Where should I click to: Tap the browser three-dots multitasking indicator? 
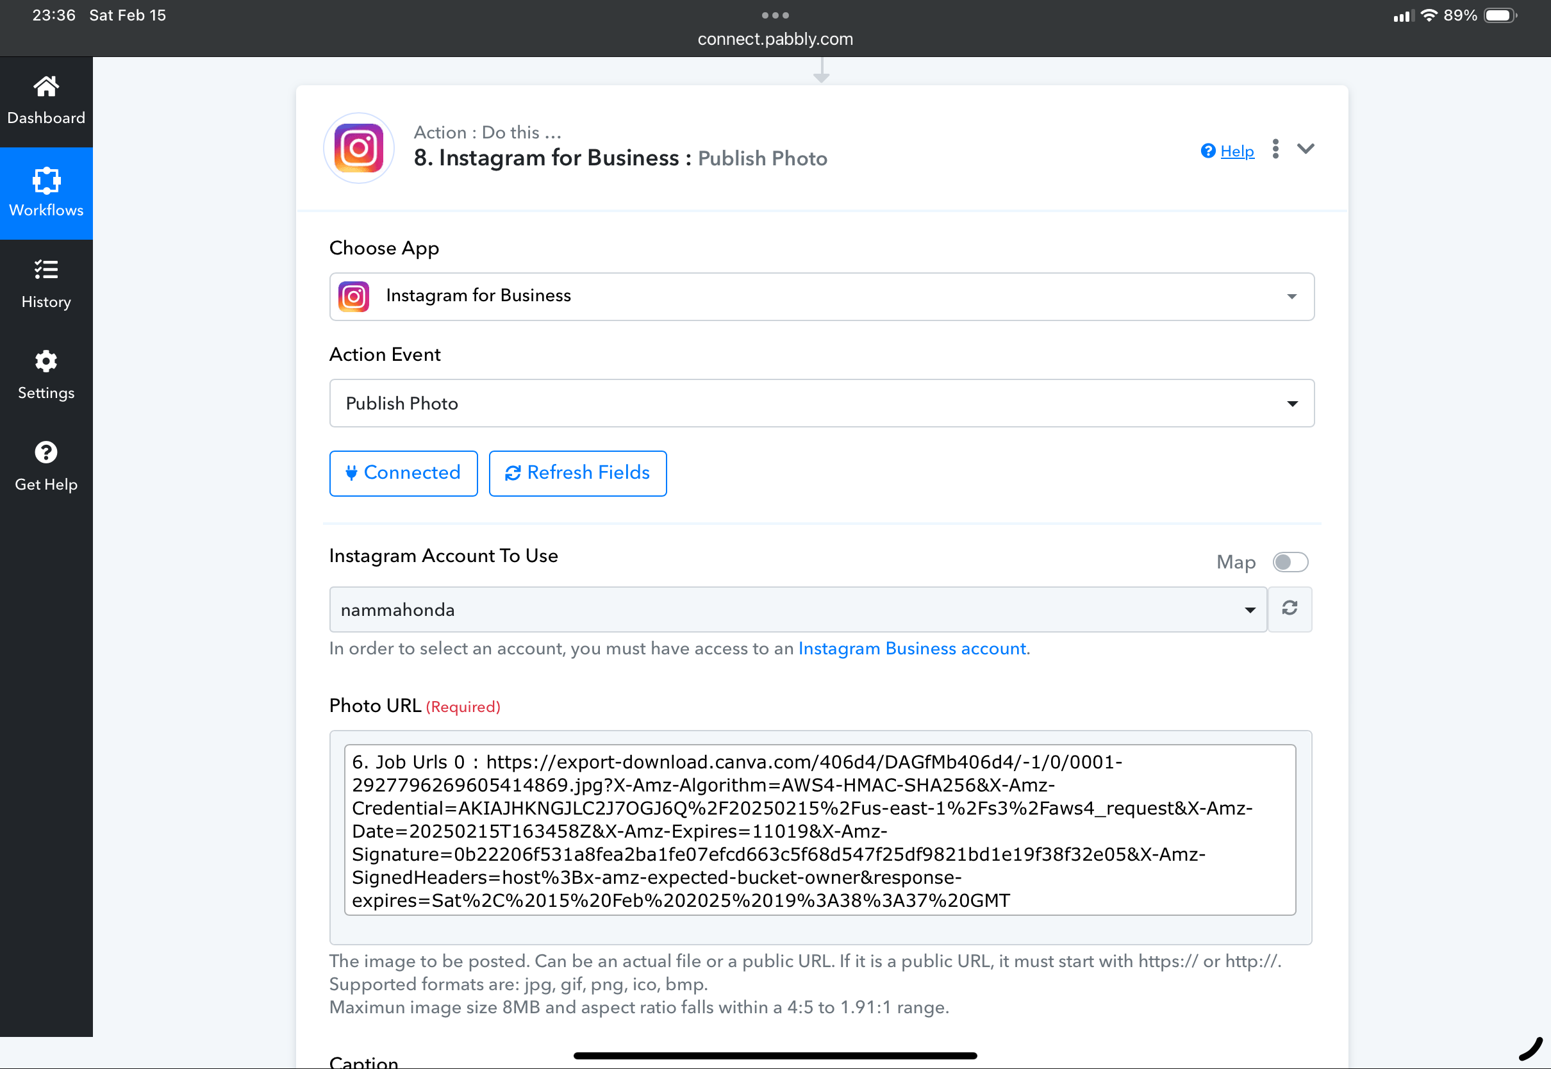coord(775,15)
